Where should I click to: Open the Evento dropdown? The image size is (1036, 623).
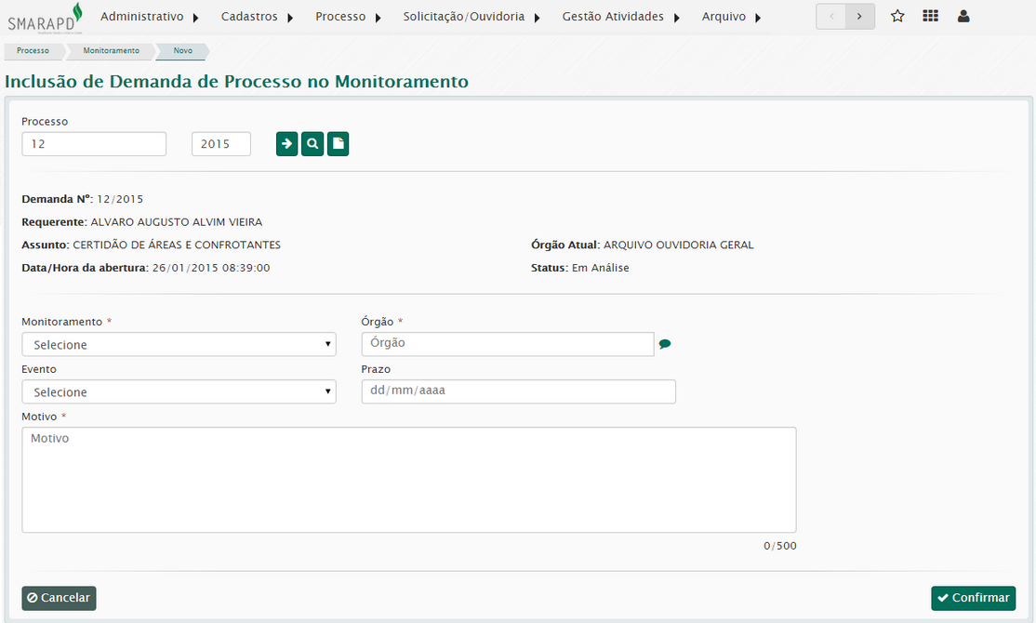[x=179, y=392]
